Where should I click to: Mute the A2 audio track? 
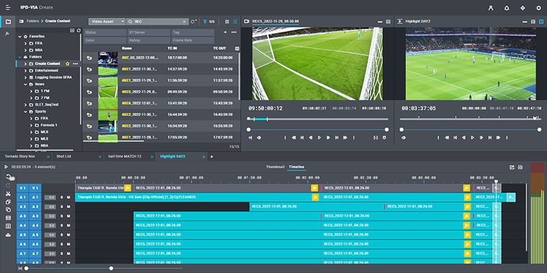tap(68, 207)
